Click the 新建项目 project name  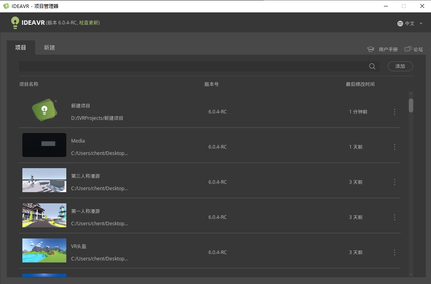pos(81,106)
